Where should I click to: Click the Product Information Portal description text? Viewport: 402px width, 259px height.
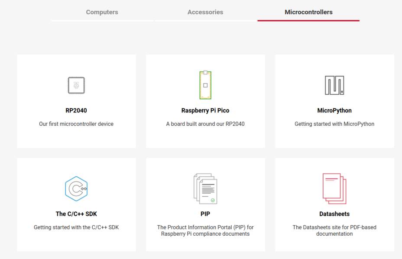205,230
